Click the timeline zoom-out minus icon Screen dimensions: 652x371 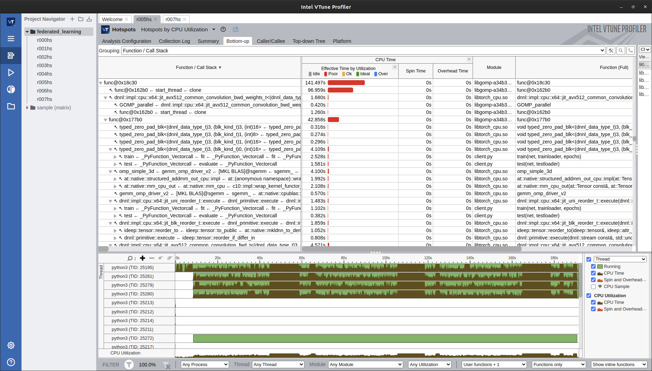pyautogui.click(x=152, y=258)
